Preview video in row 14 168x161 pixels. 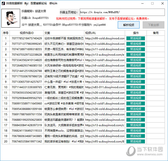point(136,109)
